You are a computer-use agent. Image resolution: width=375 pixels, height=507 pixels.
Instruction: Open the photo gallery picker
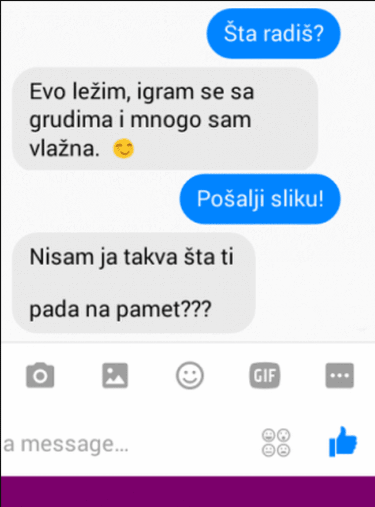[x=115, y=375]
